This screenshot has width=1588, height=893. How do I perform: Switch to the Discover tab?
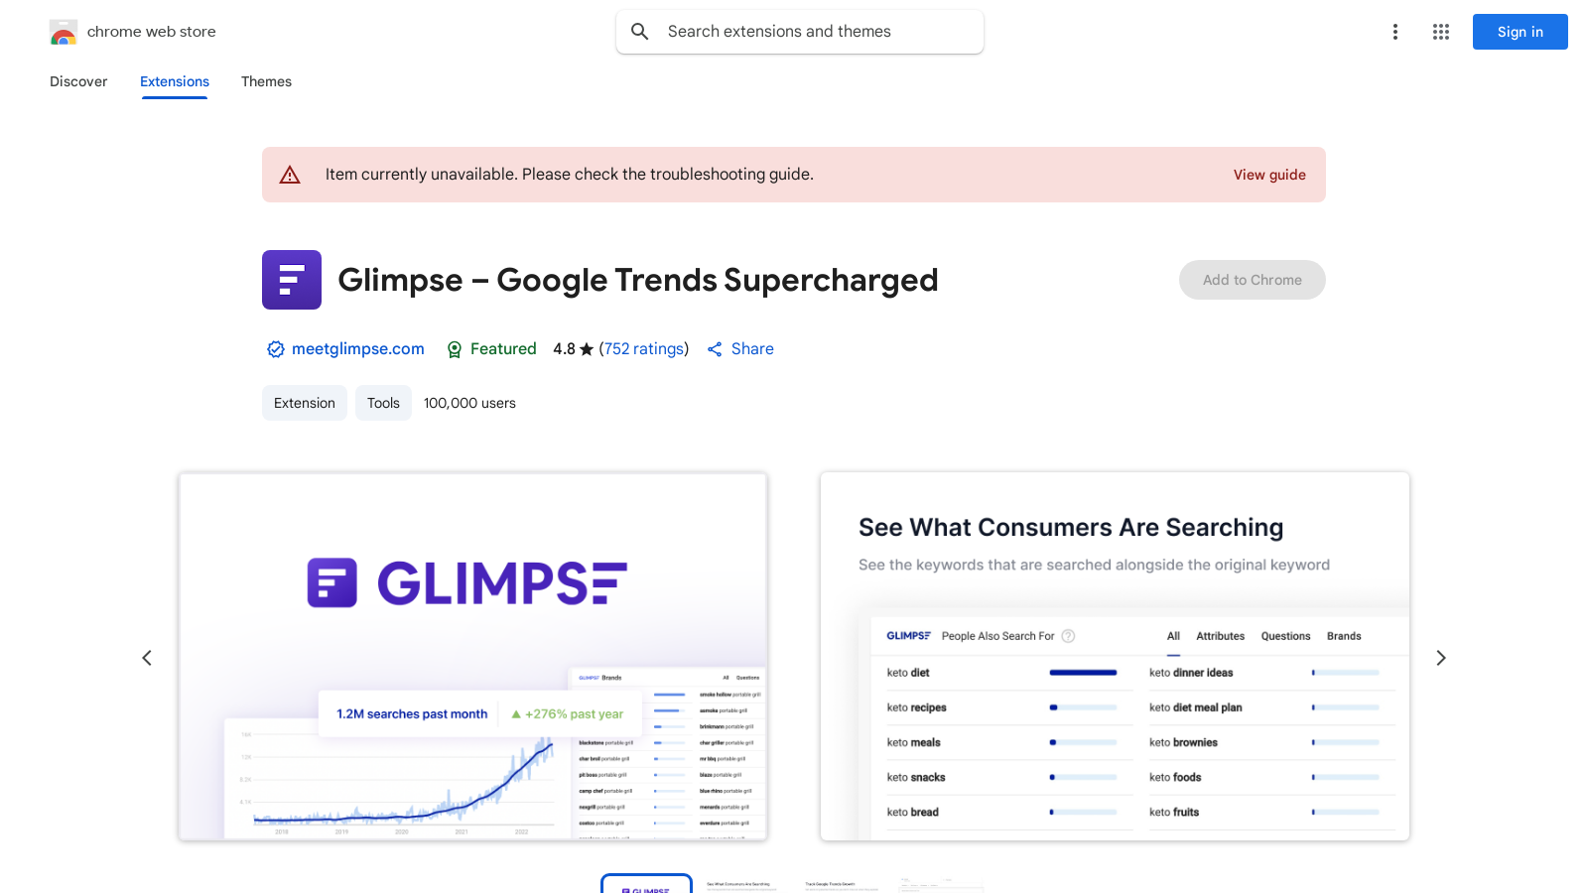pyautogui.click(x=78, y=81)
